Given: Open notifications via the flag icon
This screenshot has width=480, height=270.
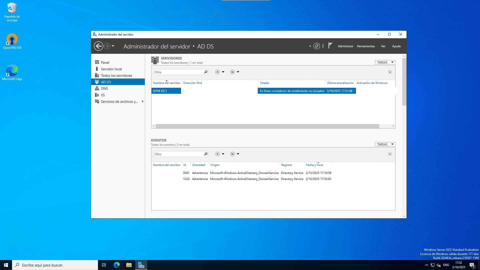Looking at the screenshot, I should 330,46.
